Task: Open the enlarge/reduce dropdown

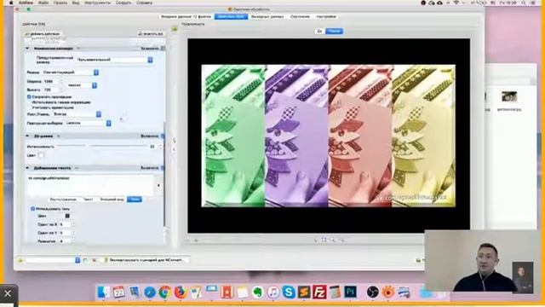Action: coord(77,114)
